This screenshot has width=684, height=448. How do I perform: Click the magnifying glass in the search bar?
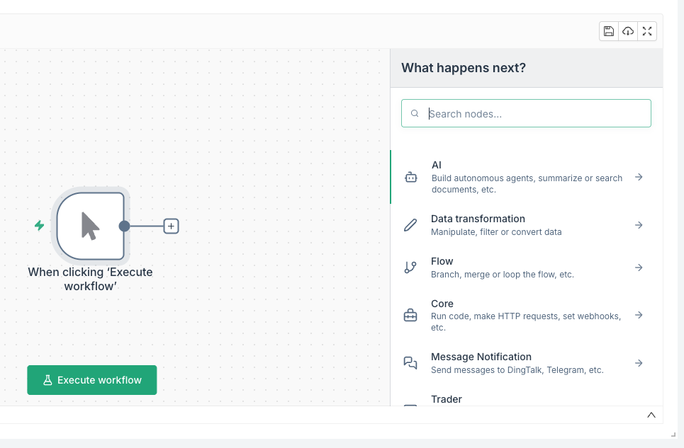point(415,113)
